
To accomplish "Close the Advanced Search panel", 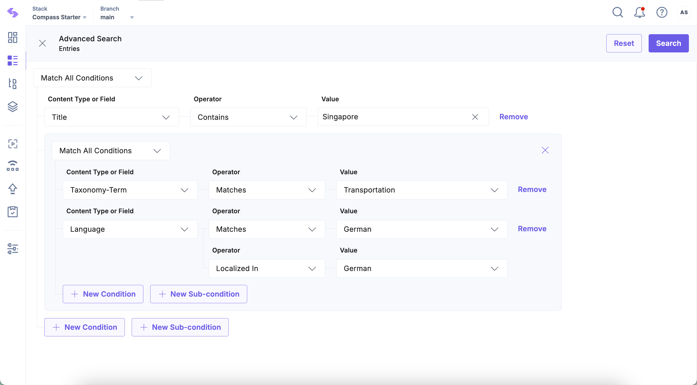I will pyautogui.click(x=43, y=43).
